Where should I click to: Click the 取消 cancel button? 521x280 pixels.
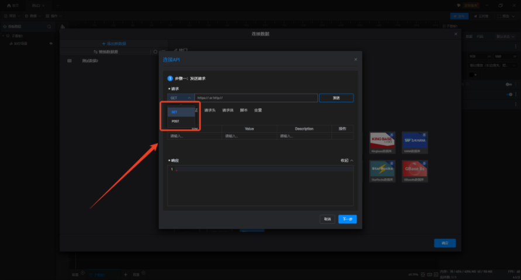pos(327,219)
